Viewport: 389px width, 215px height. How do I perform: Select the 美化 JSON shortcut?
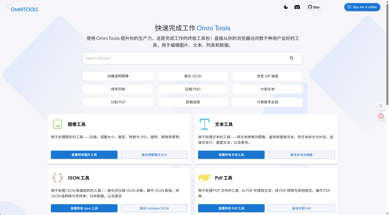(x=193, y=76)
